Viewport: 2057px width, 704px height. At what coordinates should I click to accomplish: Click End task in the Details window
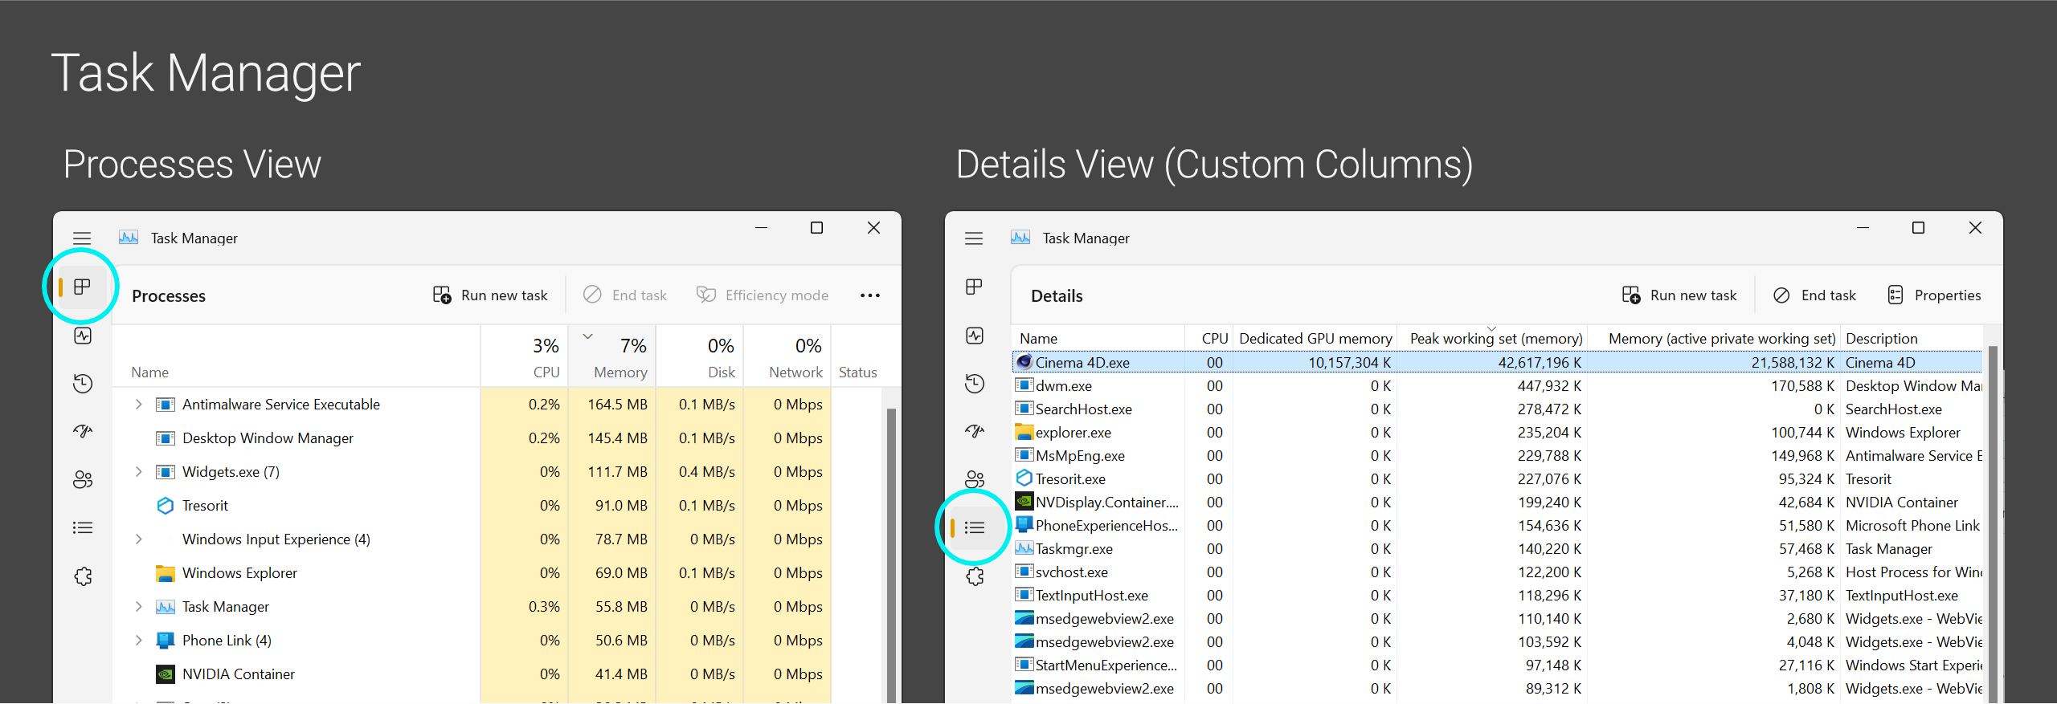click(1814, 295)
